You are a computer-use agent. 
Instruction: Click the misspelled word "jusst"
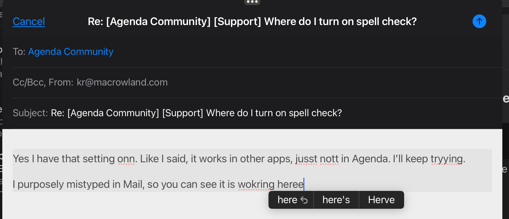[x=306, y=159]
